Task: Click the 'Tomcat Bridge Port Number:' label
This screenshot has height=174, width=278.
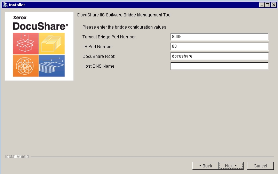Action: [109, 37]
